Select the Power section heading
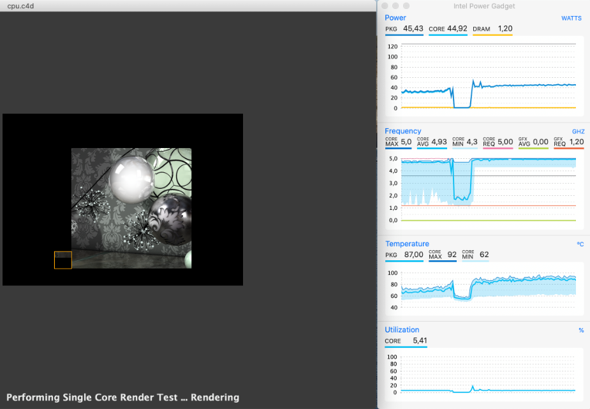The height and width of the screenshot is (409, 590). click(x=395, y=18)
